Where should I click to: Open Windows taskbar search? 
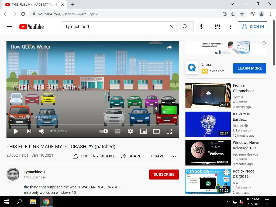coord(19,202)
